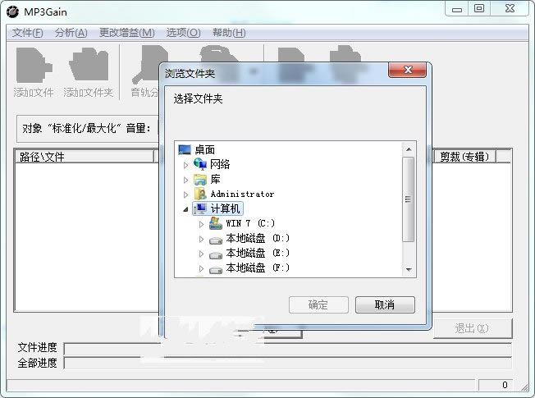535x398 pixels.
Task: Expand the 网络 tree node
Action: [185, 165]
